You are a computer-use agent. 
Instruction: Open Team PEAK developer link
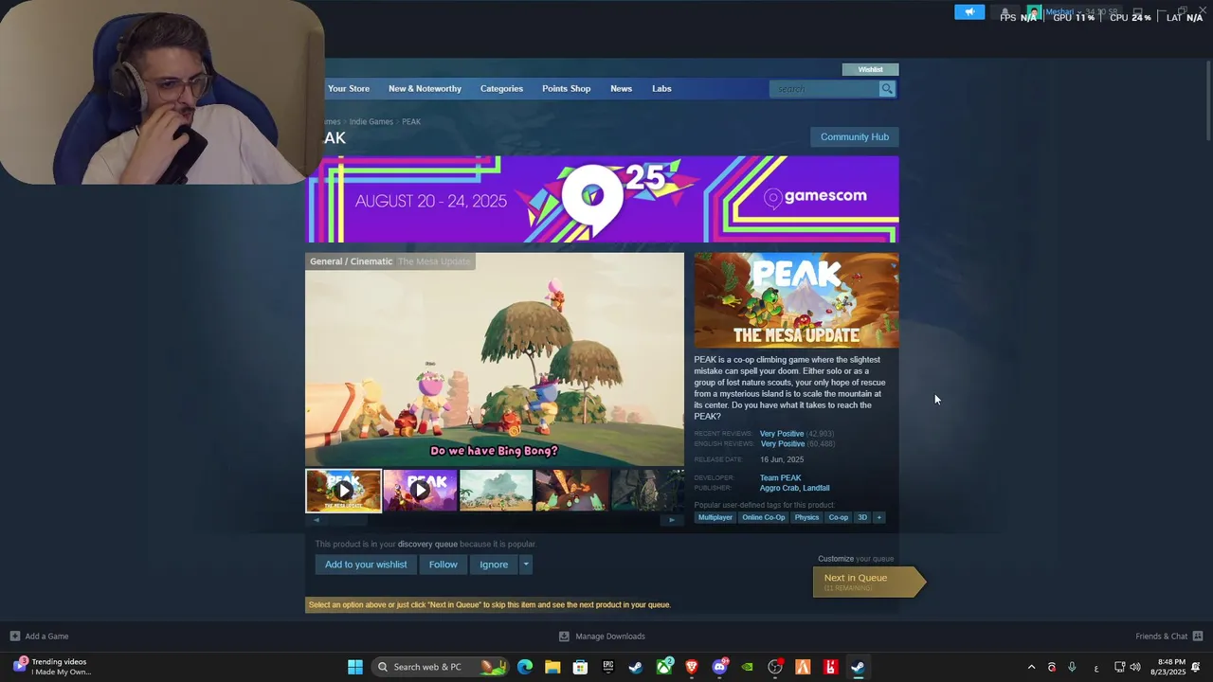(x=780, y=478)
